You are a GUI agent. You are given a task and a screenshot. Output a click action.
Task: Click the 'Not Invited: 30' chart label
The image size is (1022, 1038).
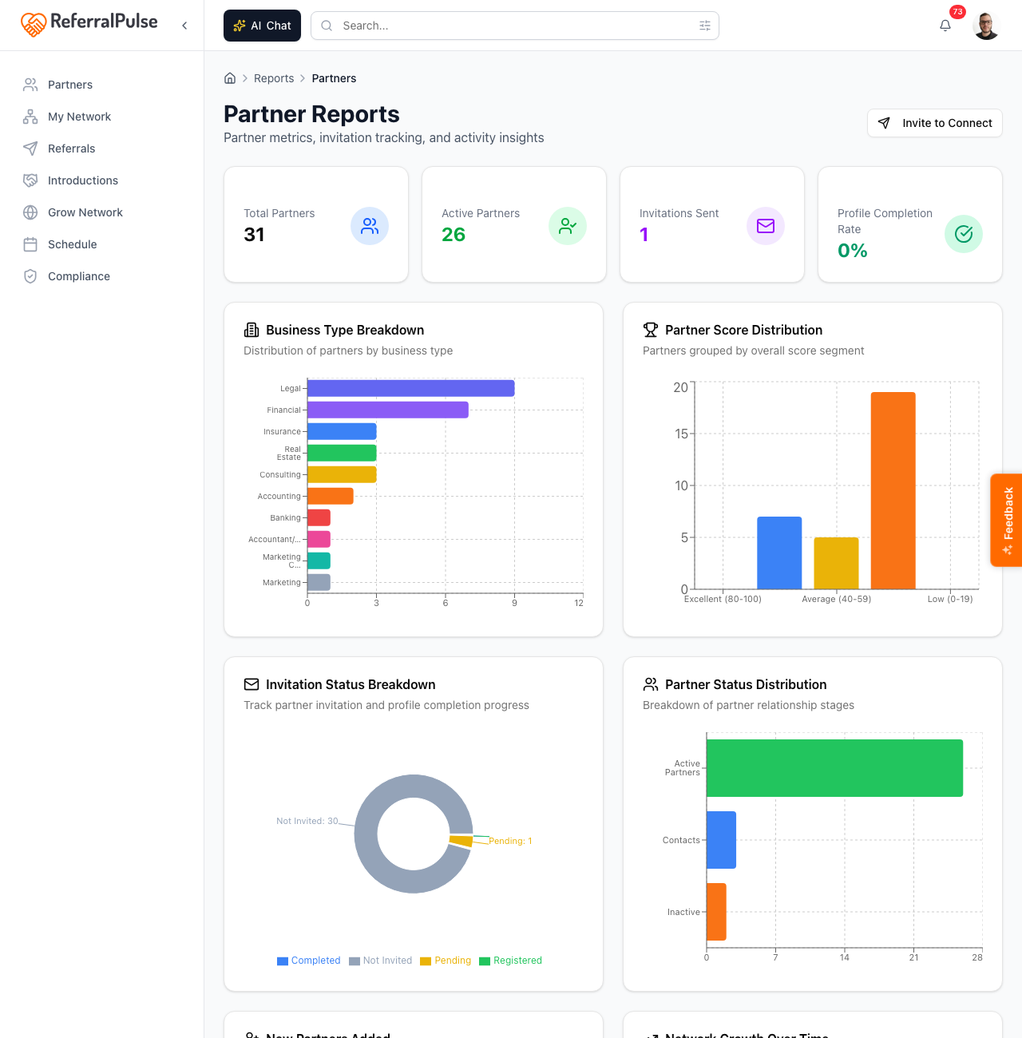click(x=307, y=821)
